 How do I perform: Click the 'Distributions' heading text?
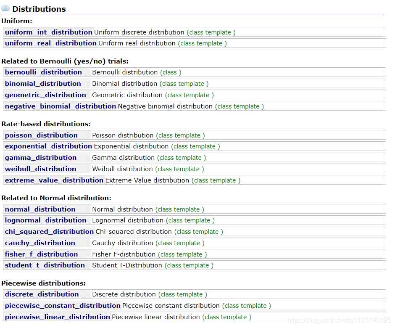pos(39,9)
